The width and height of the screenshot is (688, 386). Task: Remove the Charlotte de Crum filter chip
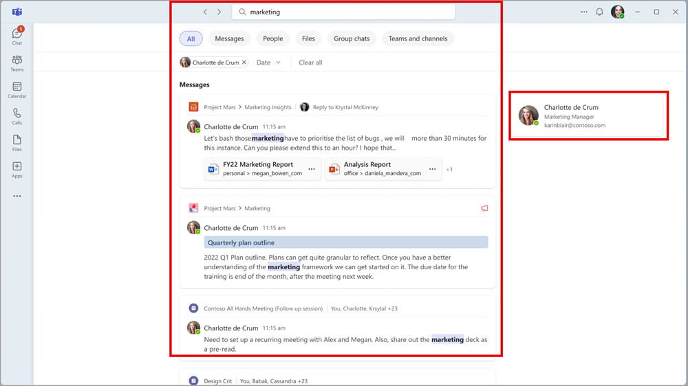(244, 63)
